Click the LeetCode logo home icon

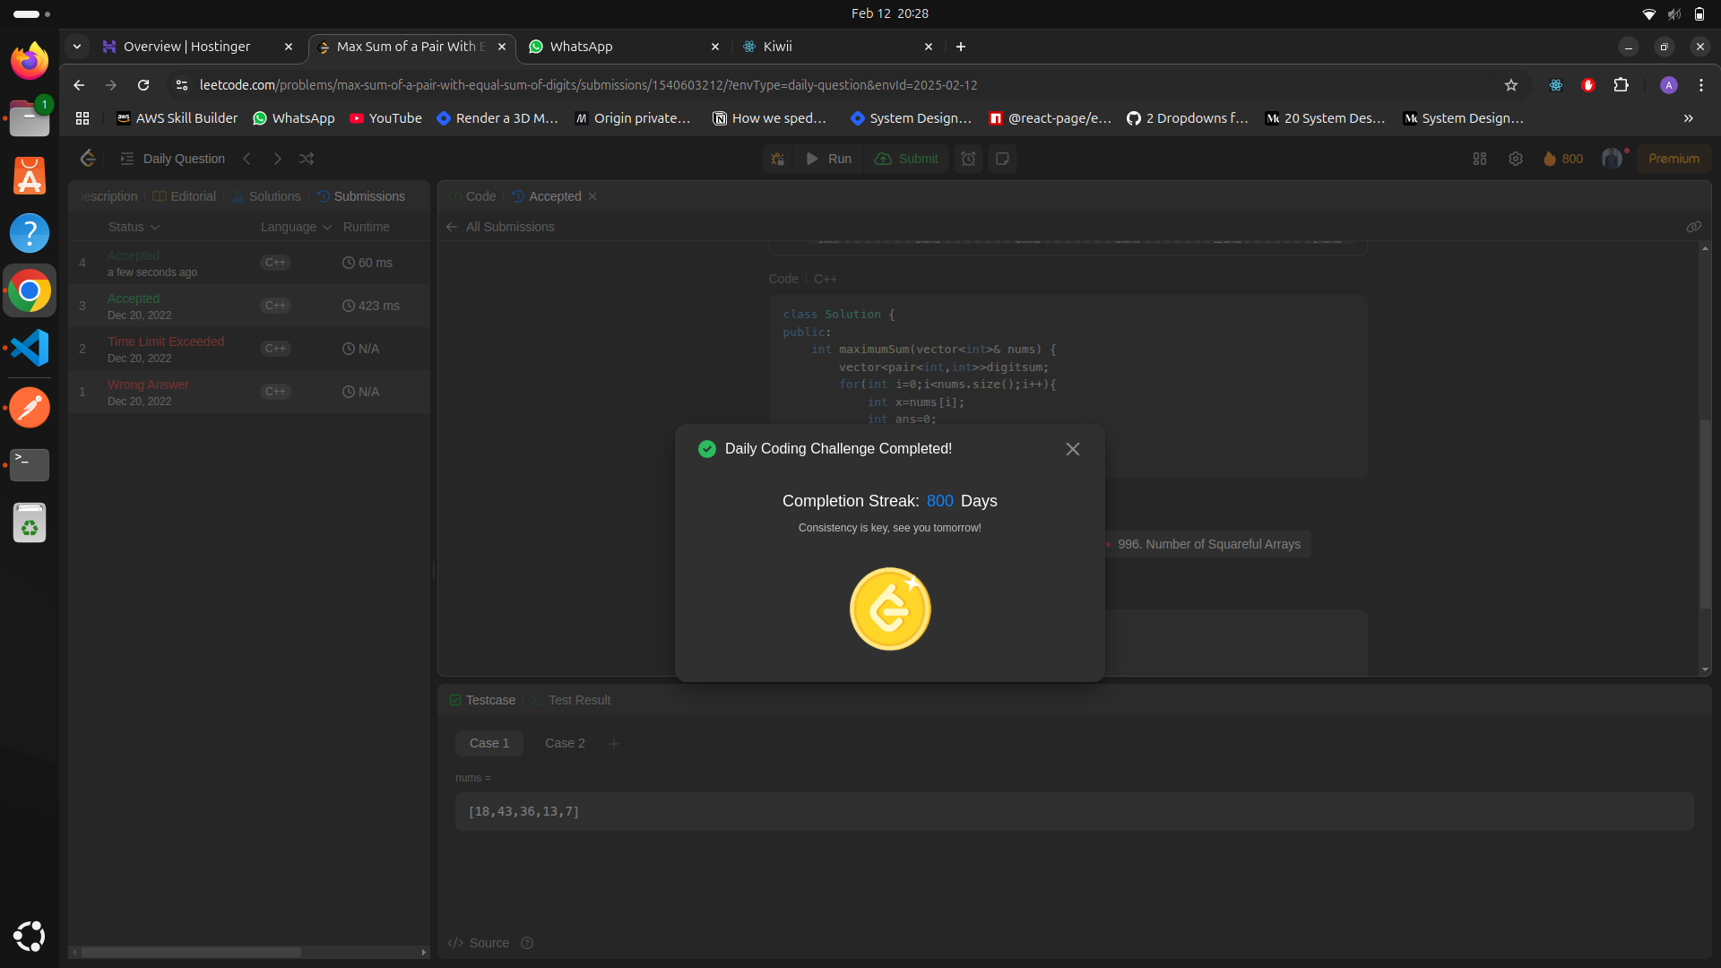pos(88,159)
